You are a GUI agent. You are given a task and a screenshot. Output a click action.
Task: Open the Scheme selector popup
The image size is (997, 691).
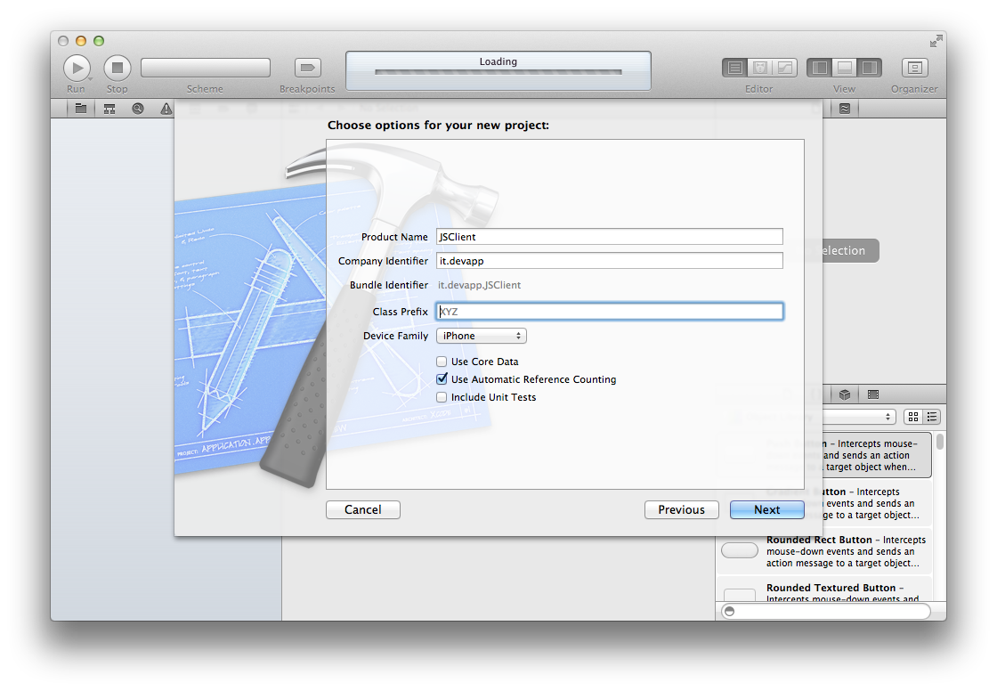tap(206, 68)
